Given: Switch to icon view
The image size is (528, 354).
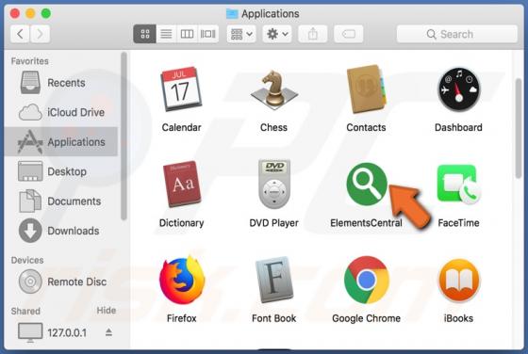Looking at the screenshot, I should click(x=145, y=34).
